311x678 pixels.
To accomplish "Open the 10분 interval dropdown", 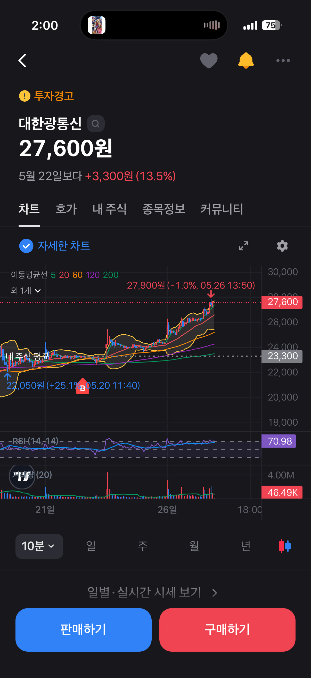I will 39,546.
